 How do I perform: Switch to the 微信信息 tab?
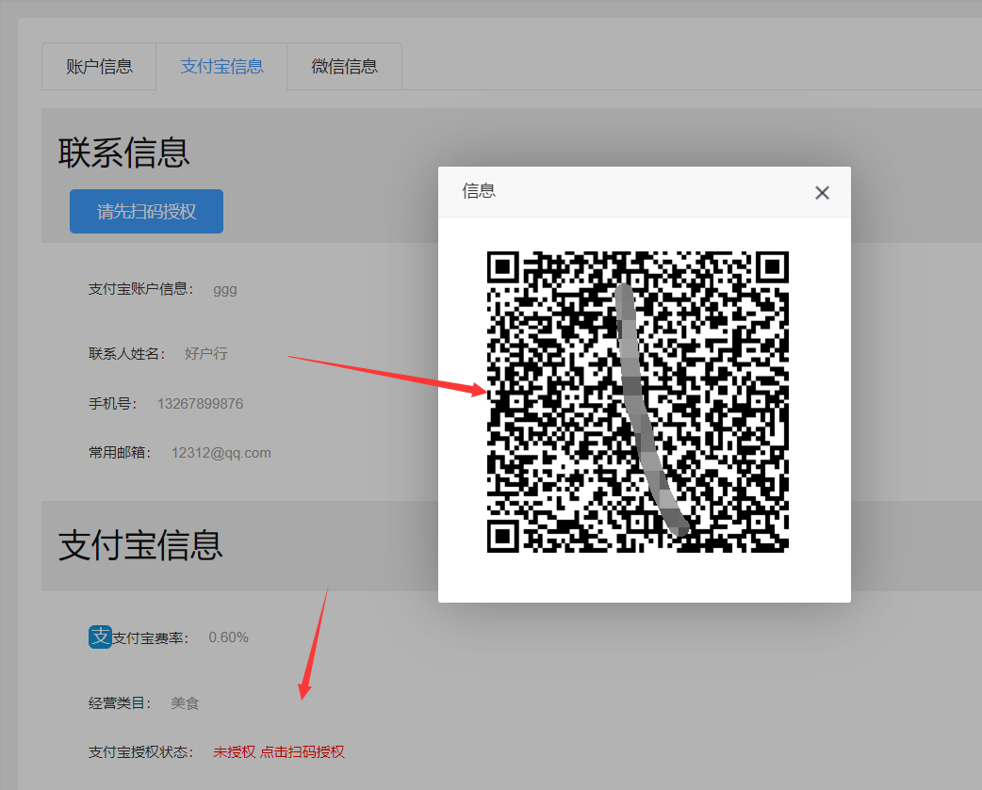[344, 66]
